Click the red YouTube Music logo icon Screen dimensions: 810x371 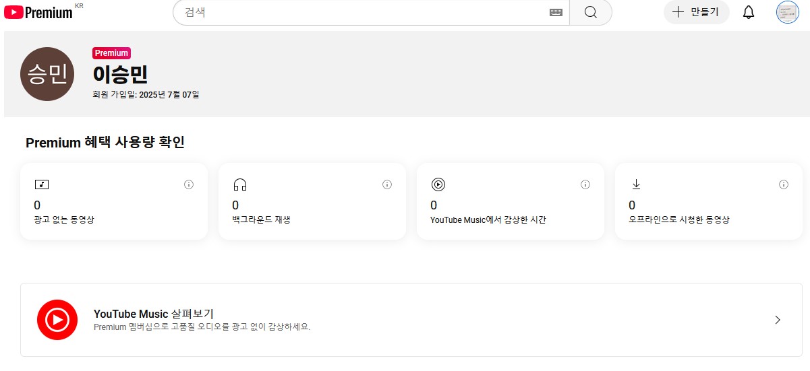click(x=57, y=320)
